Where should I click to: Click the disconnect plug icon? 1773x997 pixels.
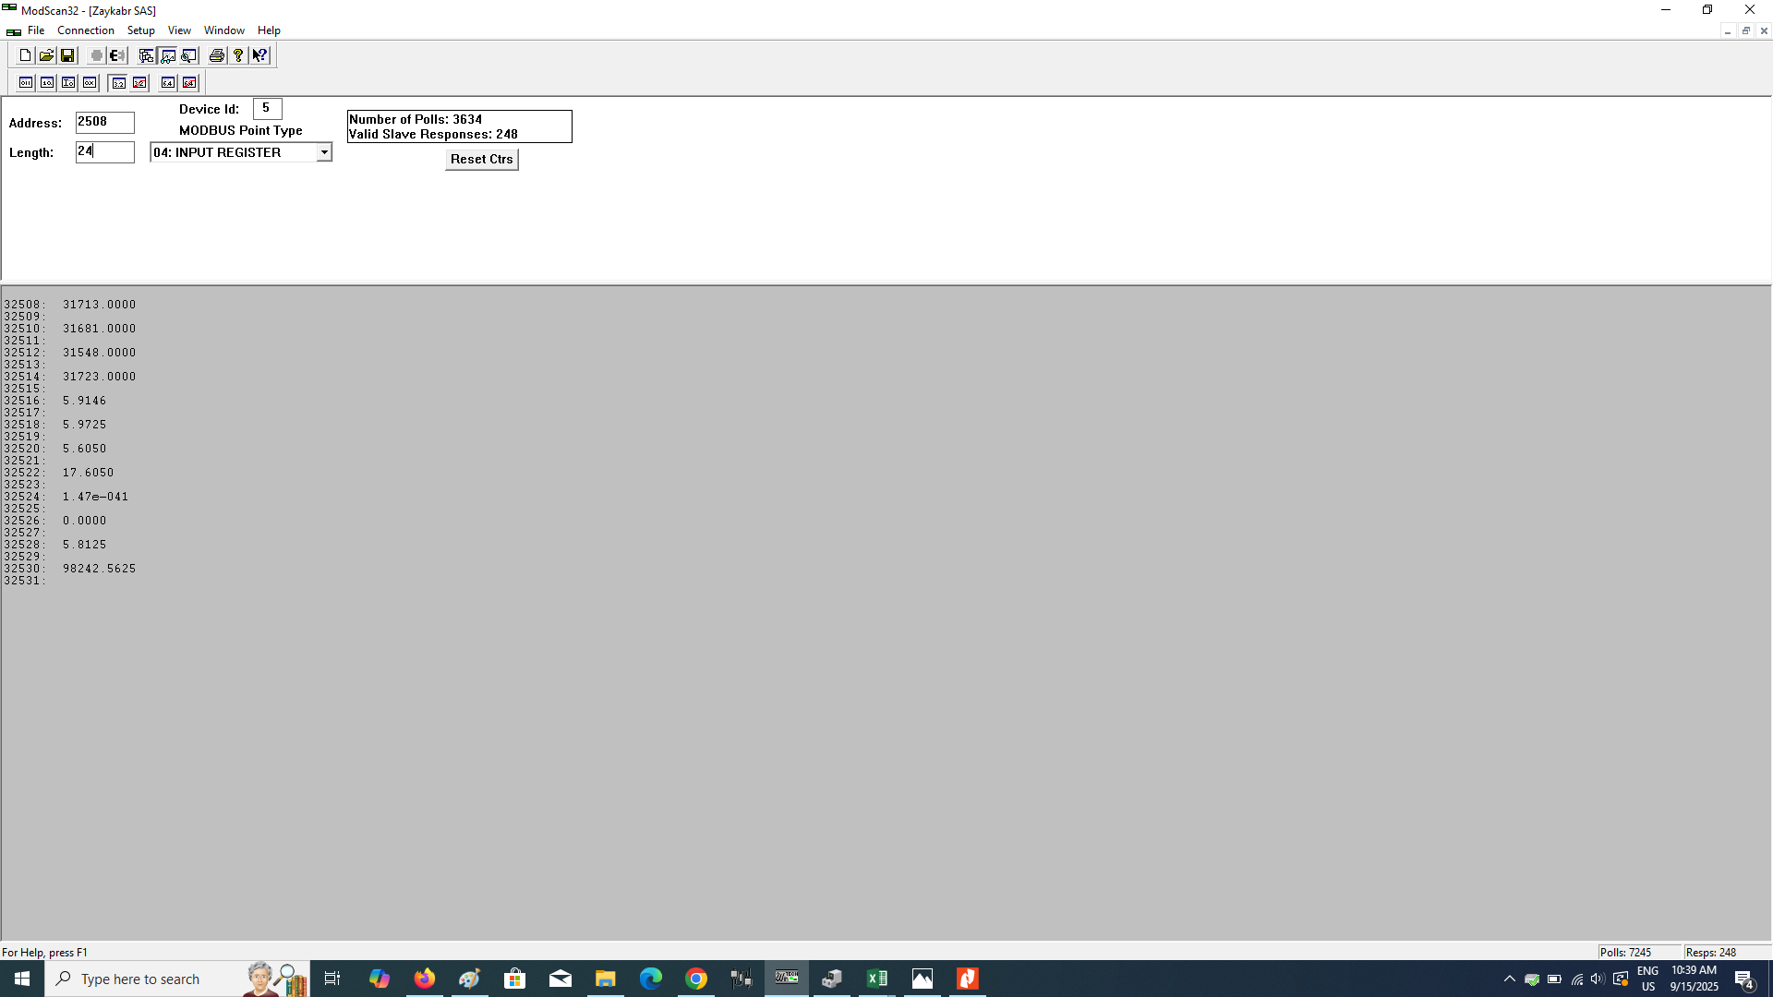click(x=117, y=55)
